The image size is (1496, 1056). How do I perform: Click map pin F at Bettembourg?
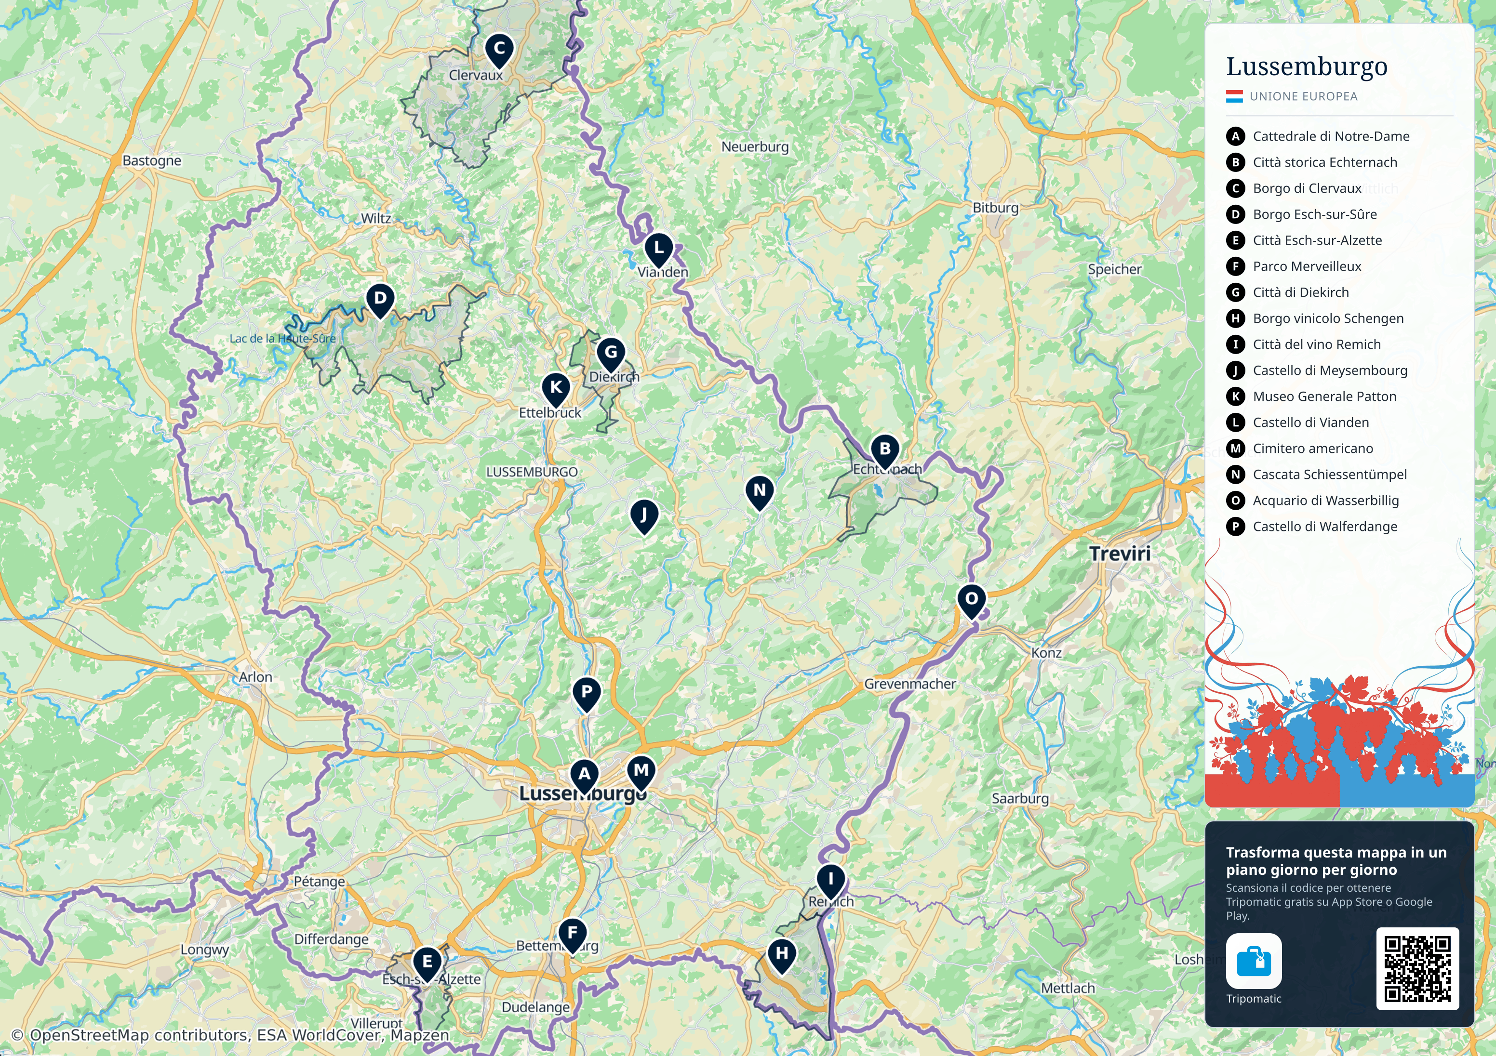tap(572, 935)
